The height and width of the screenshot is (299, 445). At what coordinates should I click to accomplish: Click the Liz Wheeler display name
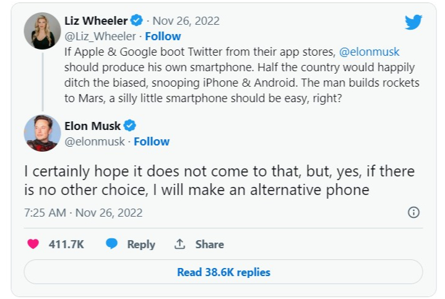(95, 20)
